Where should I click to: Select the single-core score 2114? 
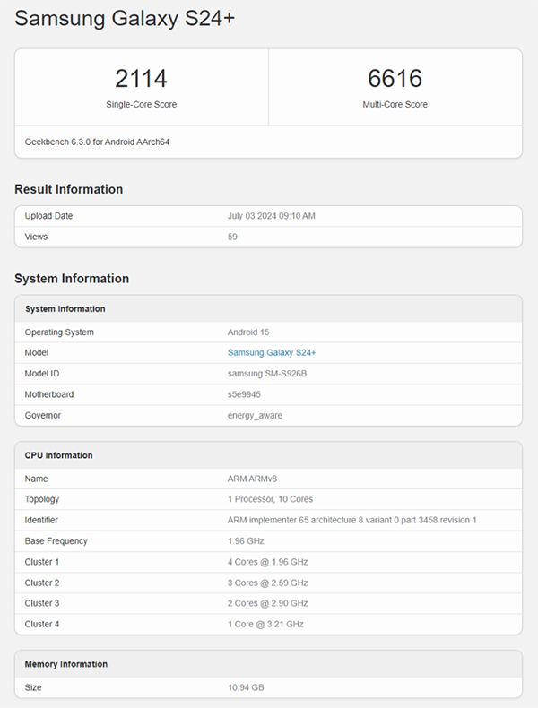pyautogui.click(x=141, y=79)
